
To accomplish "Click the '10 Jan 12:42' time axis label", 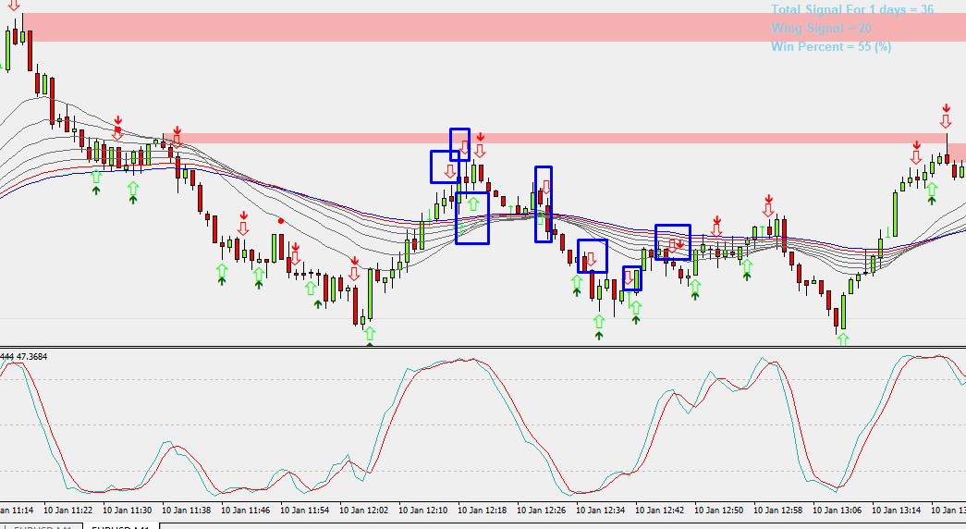I will [x=659, y=511].
